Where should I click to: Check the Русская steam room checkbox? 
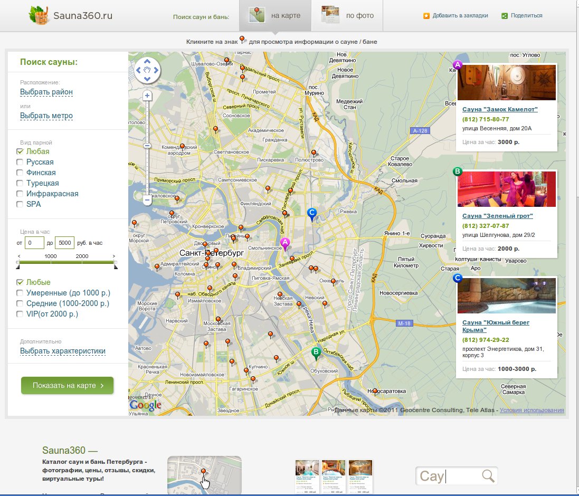point(20,162)
